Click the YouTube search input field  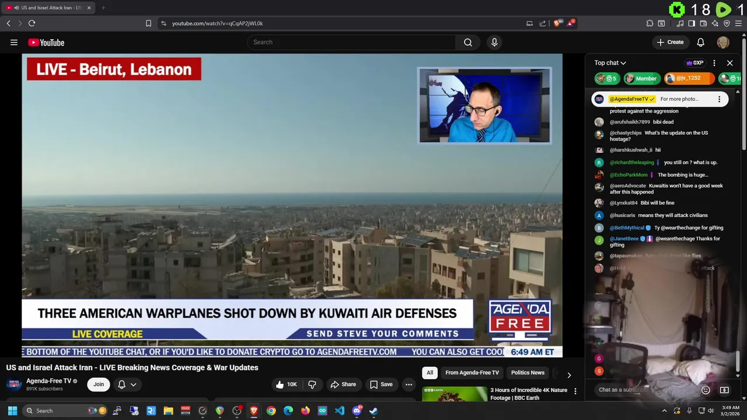(x=352, y=42)
